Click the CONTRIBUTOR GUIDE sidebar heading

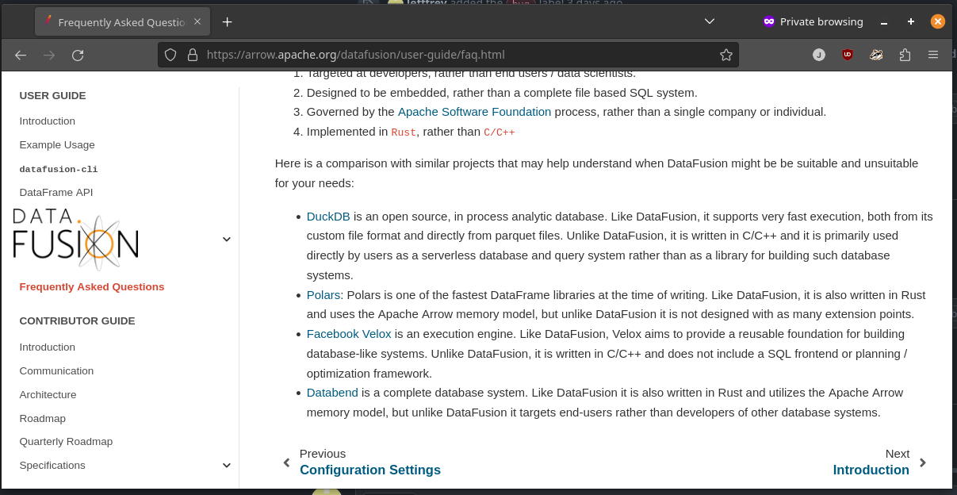[78, 321]
